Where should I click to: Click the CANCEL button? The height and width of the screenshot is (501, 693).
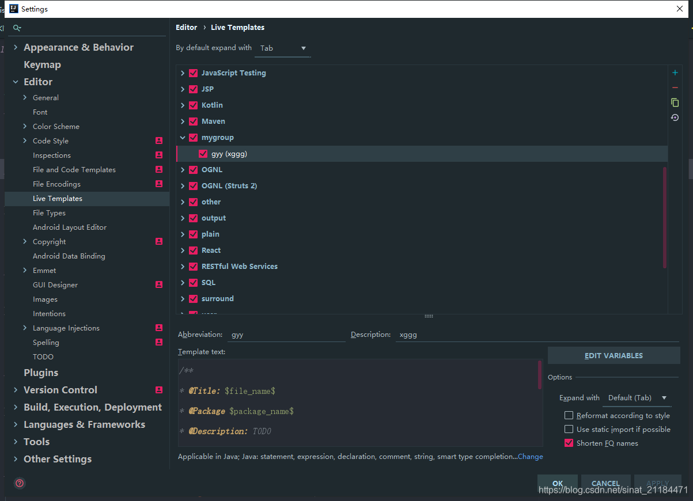tap(605, 484)
